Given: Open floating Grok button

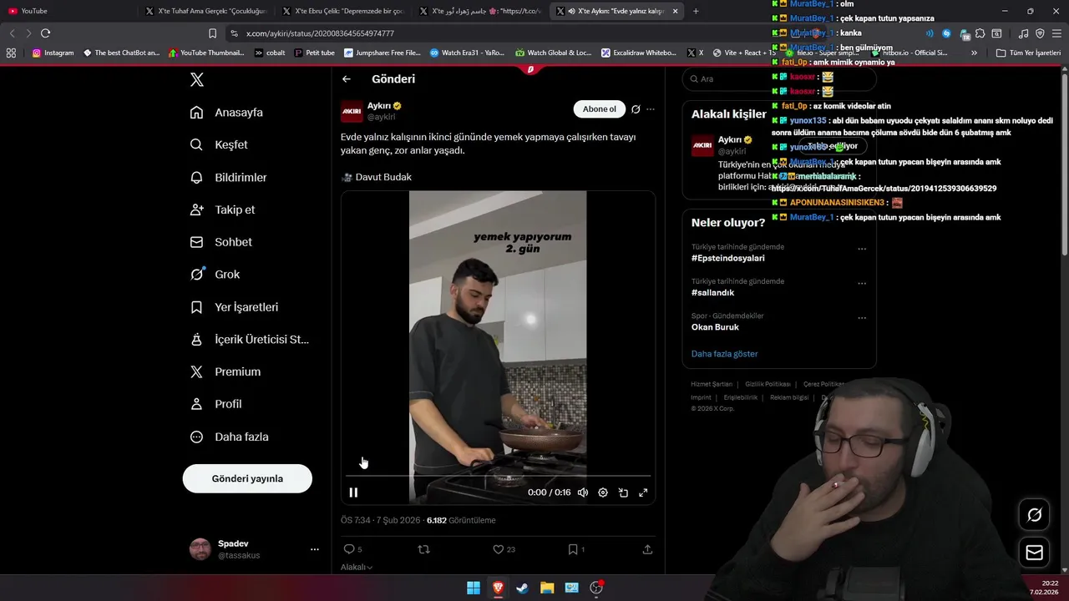Looking at the screenshot, I should point(1034,515).
